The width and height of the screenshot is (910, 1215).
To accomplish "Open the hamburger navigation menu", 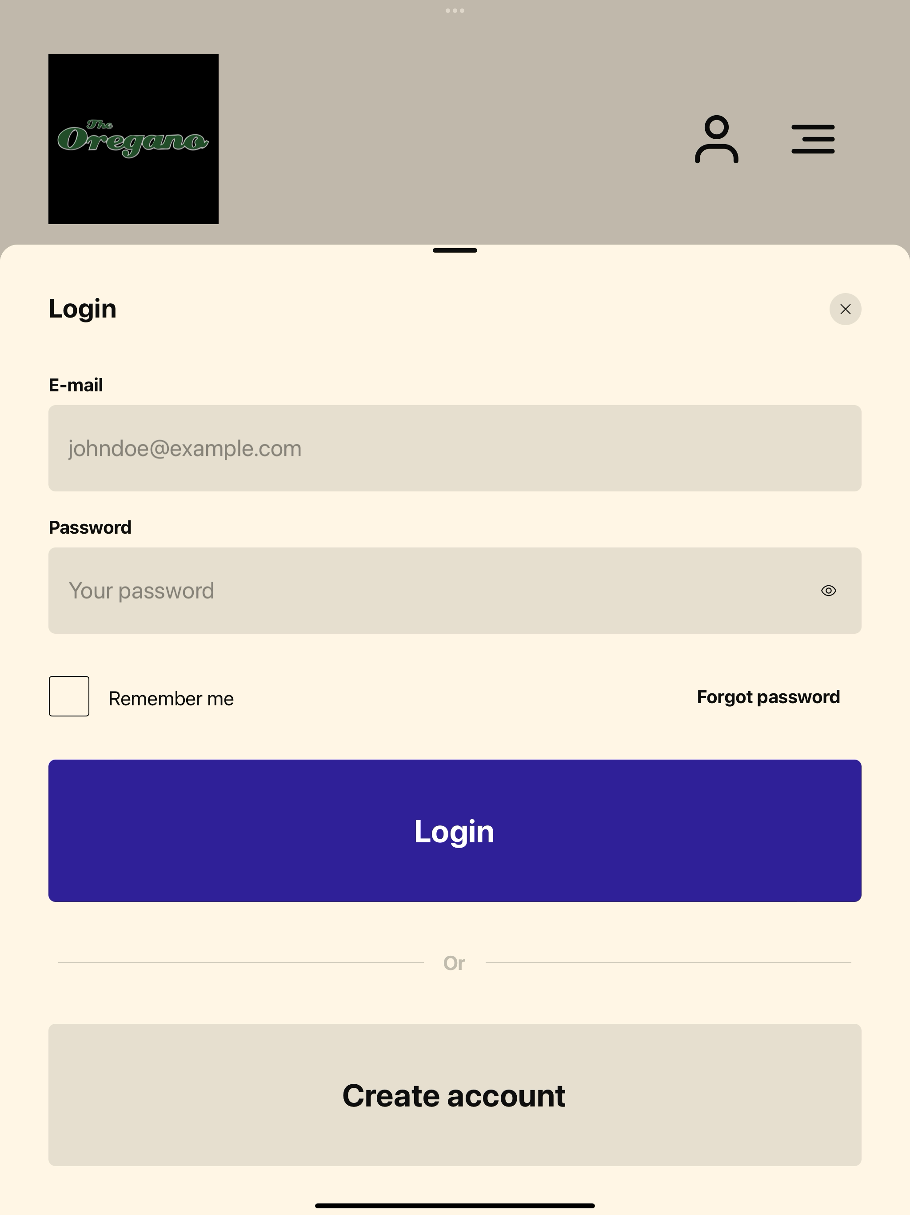I will click(x=813, y=139).
